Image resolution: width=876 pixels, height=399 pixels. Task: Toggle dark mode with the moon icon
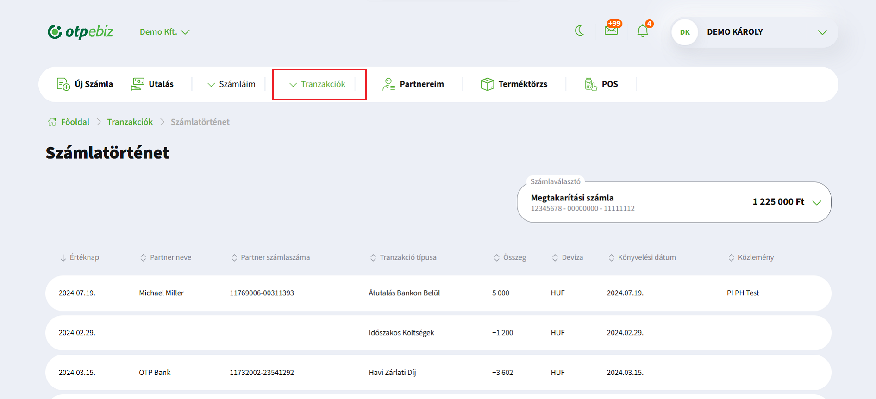(x=579, y=31)
